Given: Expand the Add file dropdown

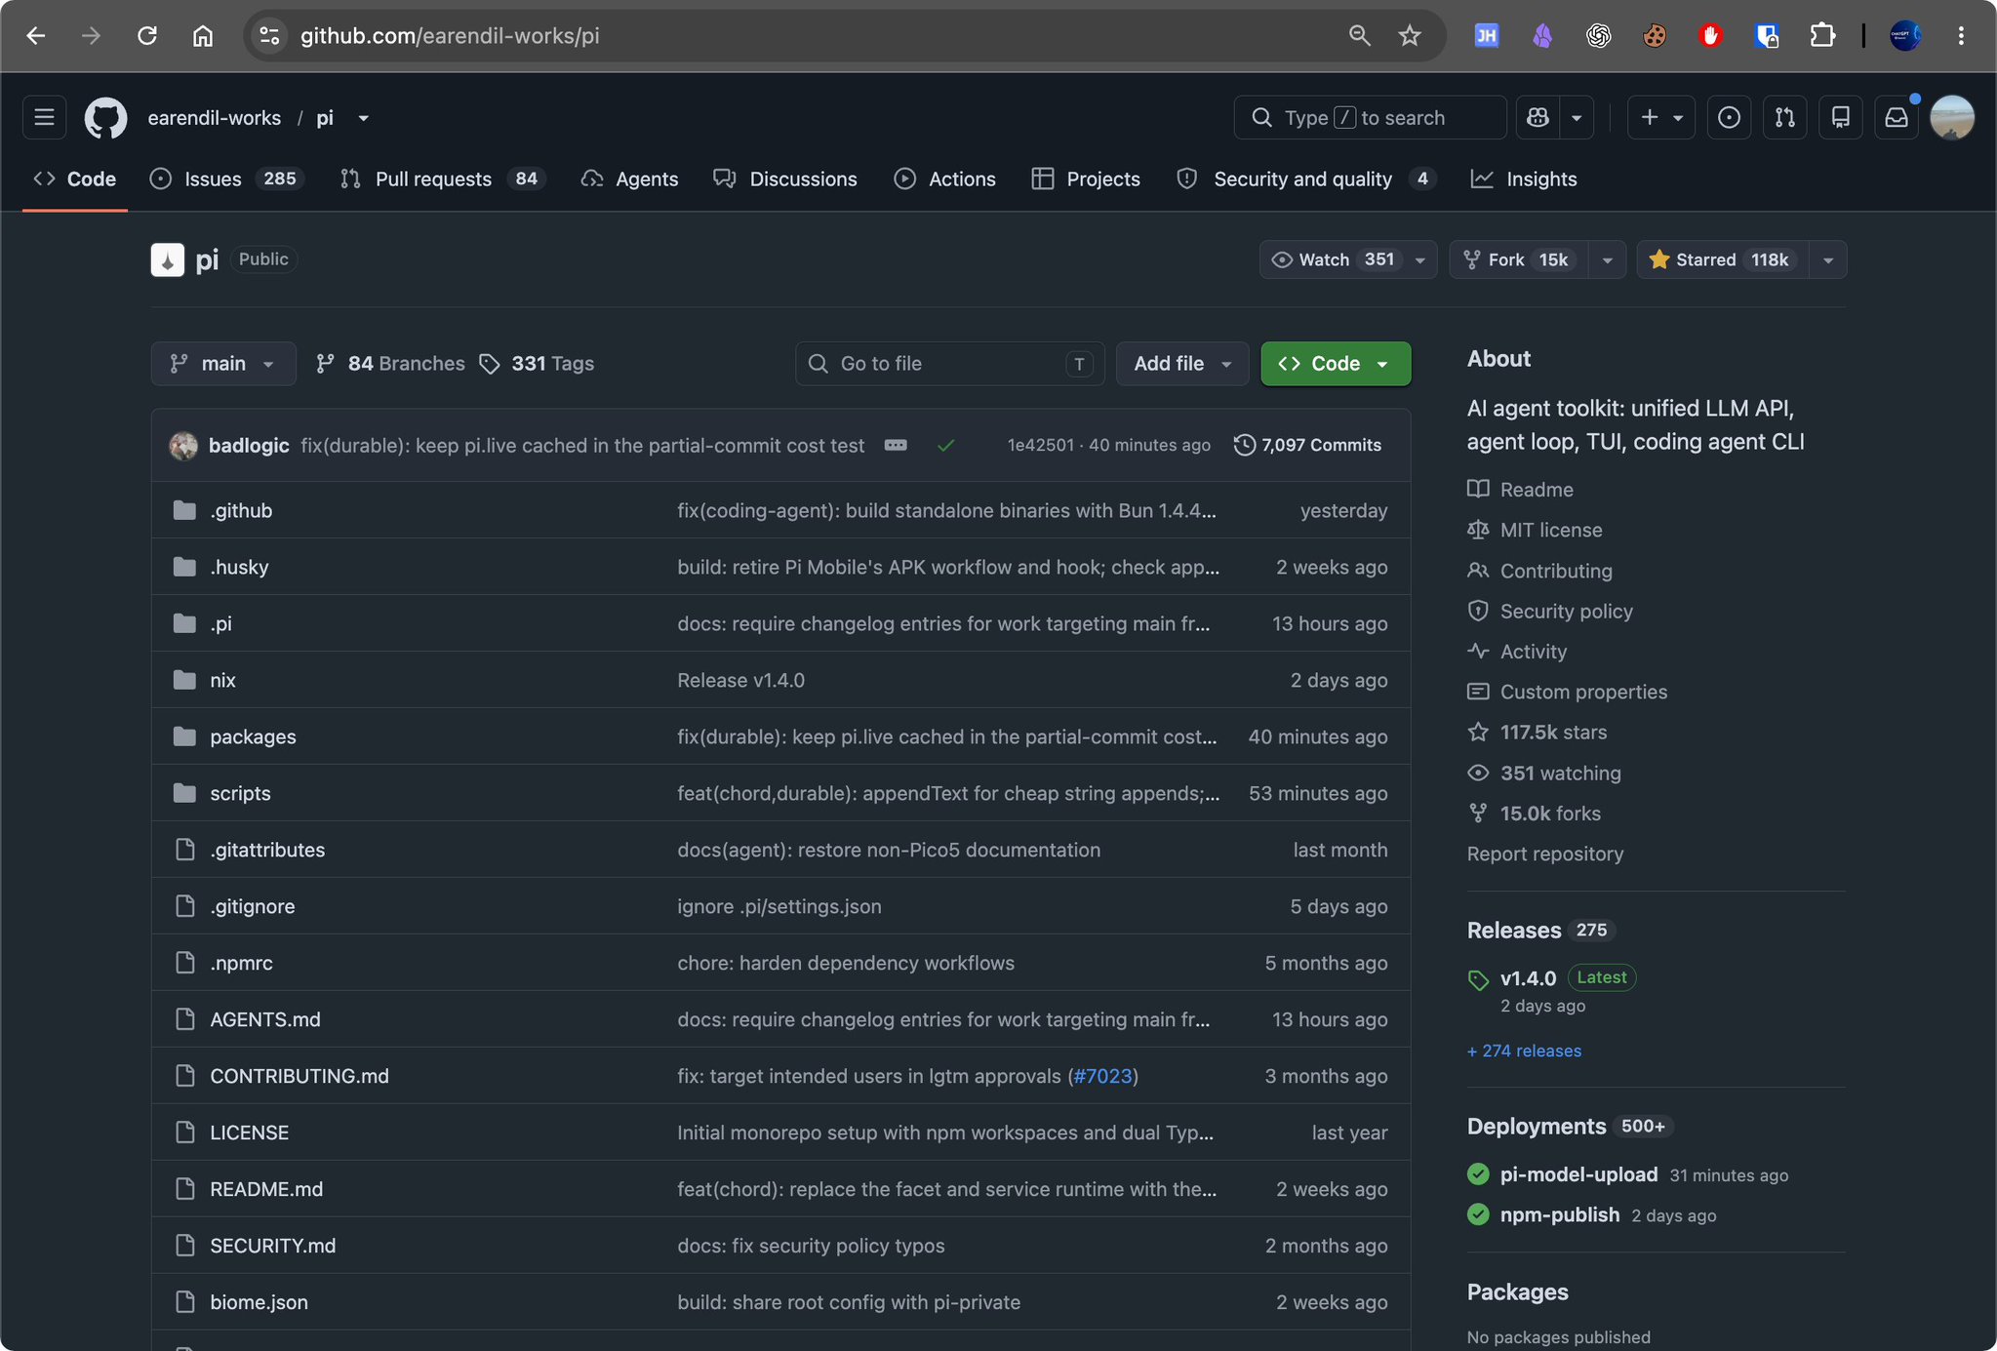Looking at the screenshot, I should 1182,364.
